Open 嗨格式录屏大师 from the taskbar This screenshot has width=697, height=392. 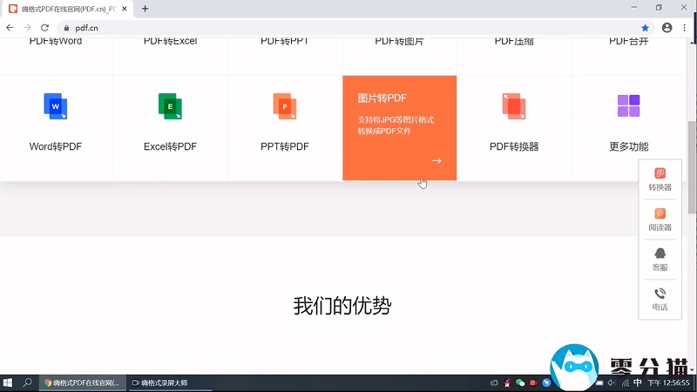[x=160, y=382]
